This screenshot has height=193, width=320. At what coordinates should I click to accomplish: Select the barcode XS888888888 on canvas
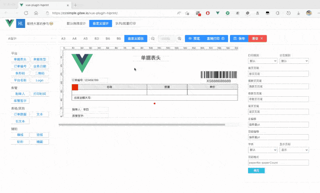[x=219, y=77]
